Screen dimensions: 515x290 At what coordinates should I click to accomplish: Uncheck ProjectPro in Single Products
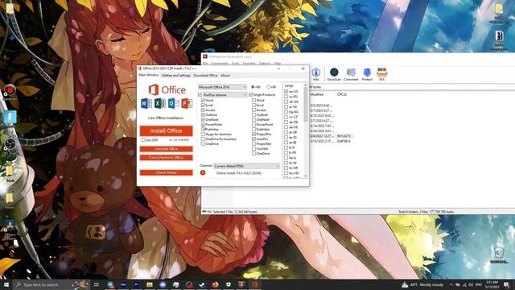click(254, 135)
